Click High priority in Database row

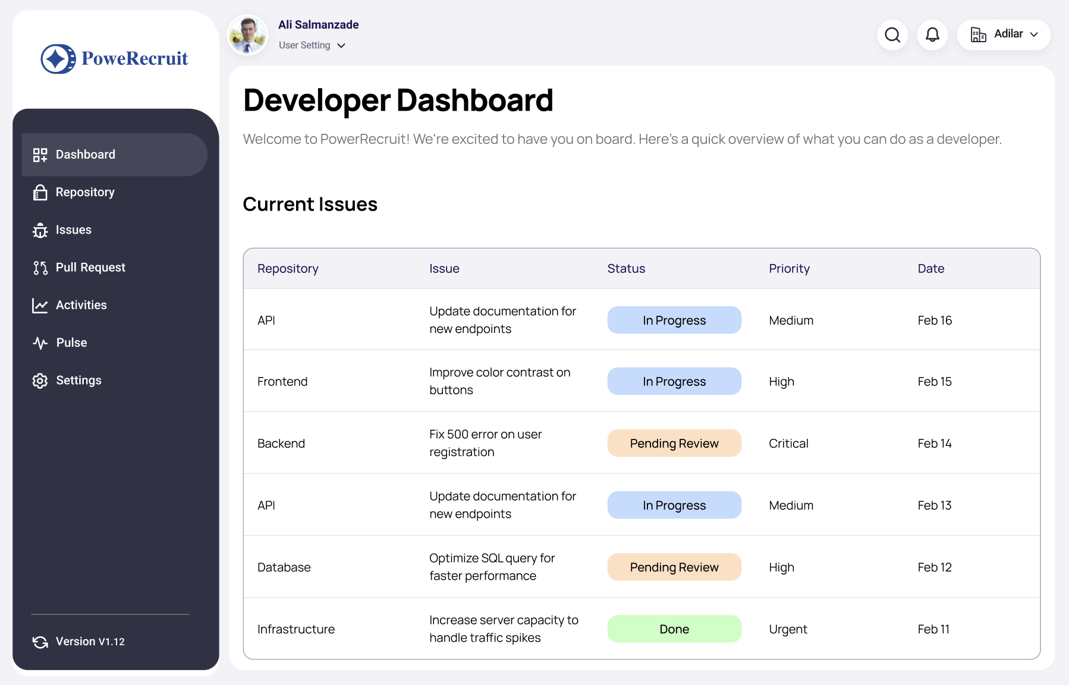[781, 567]
